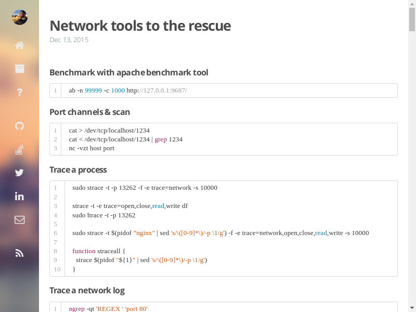
Task: Open the question mark About icon
Action: point(19,92)
